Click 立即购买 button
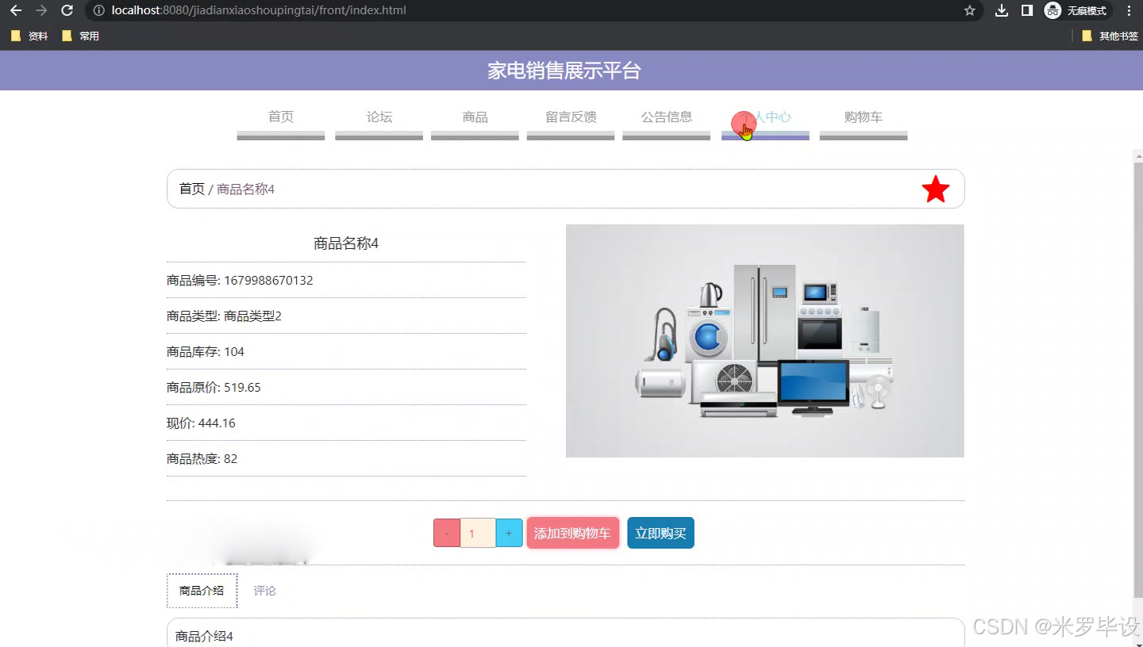The height and width of the screenshot is (647, 1143). (660, 533)
